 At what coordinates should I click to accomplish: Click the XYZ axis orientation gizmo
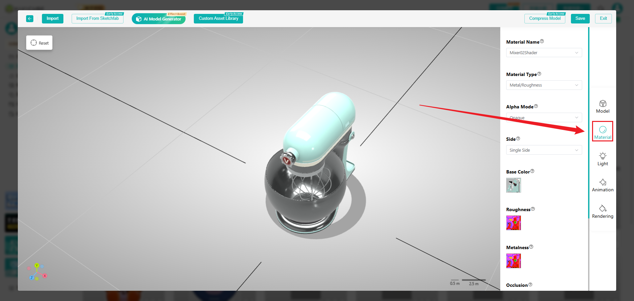point(37,272)
